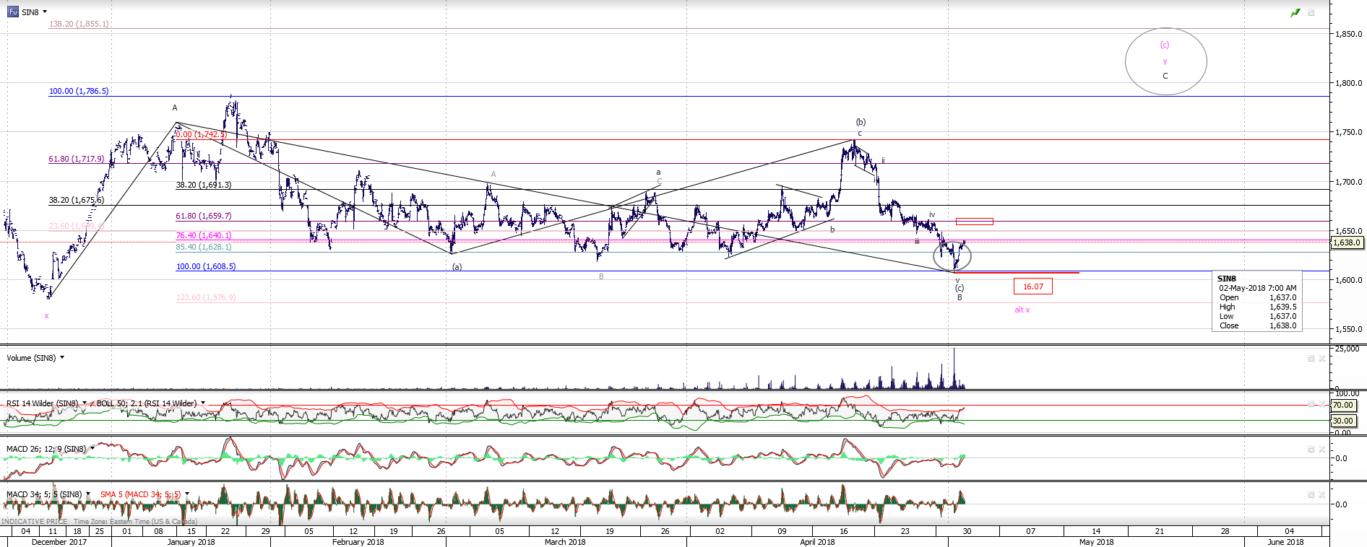Click the current price tag 1,638.0

(1347, 242)
